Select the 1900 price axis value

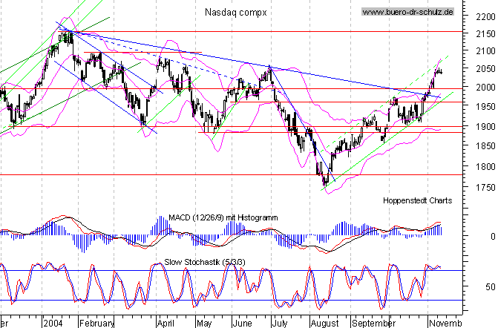(485, 127)
